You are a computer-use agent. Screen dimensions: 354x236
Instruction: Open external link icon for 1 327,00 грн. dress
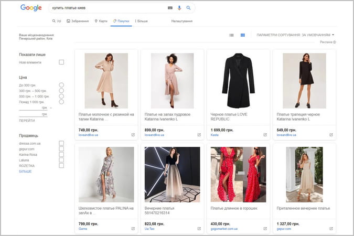[x=331, y=229]
